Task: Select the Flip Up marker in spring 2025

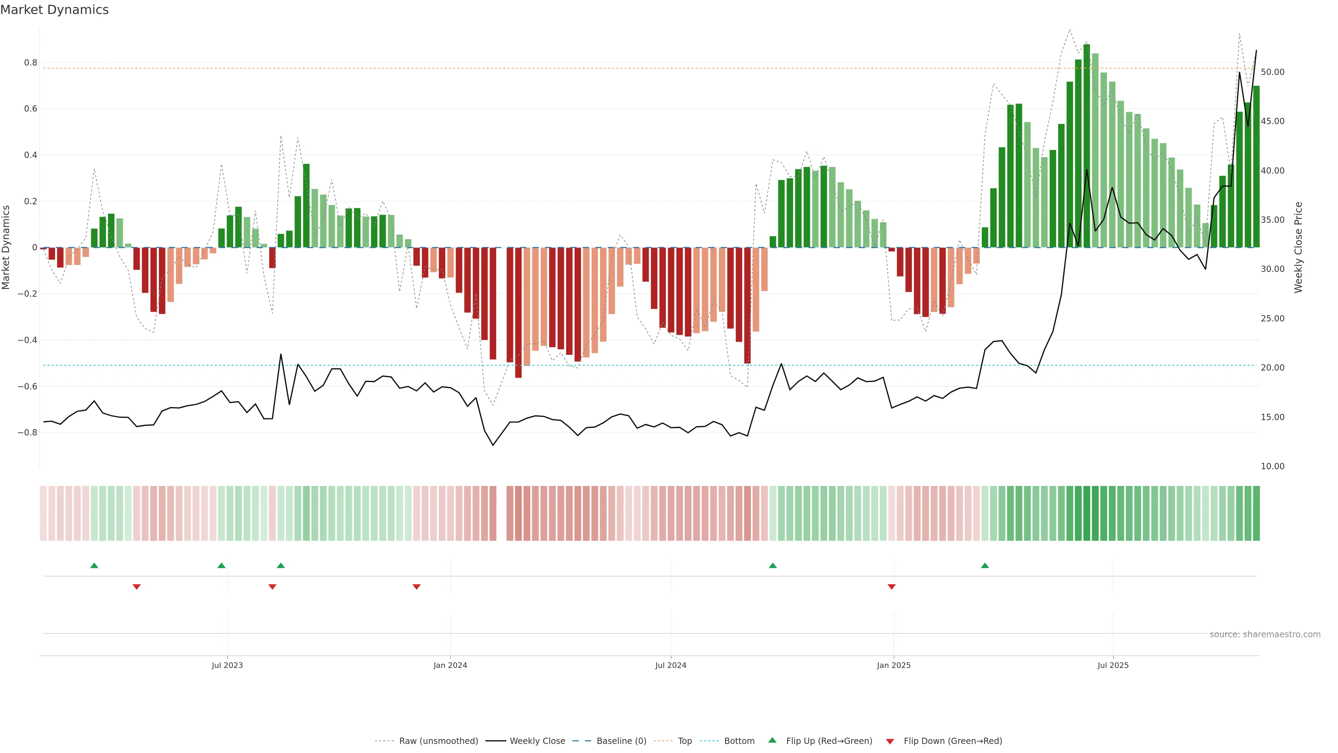Action: pyautogui.click(x=985, y=565)
